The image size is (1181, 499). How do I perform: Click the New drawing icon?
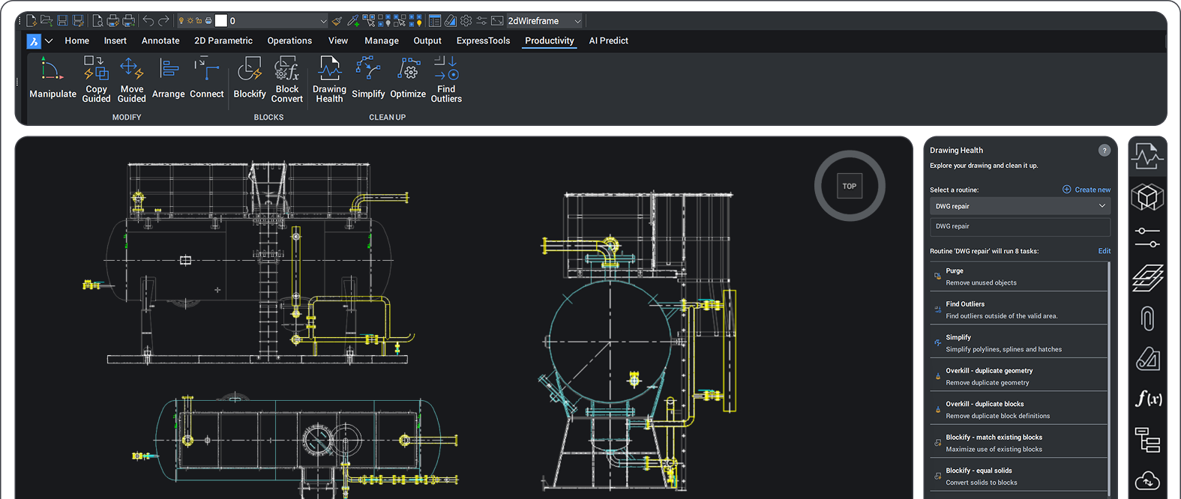(x=31, y=20)
